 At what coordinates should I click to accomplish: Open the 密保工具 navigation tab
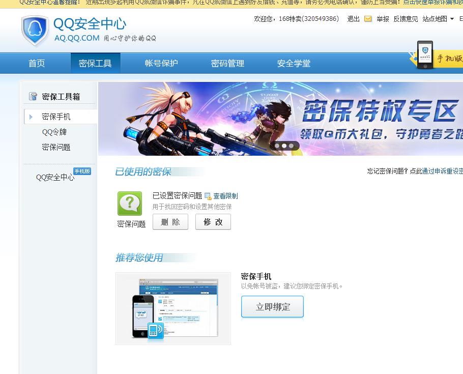pyautogui.click(x=95, y=63)
